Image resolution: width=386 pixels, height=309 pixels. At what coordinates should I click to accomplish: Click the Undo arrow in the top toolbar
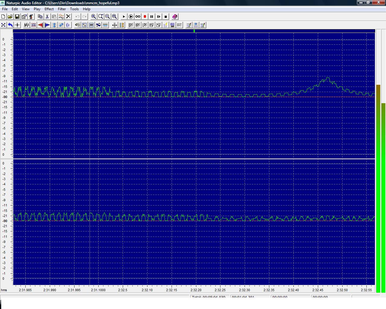coord(78,17)
